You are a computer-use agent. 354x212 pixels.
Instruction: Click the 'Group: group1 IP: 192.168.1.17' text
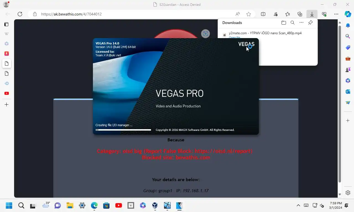(x=176, y=191)
